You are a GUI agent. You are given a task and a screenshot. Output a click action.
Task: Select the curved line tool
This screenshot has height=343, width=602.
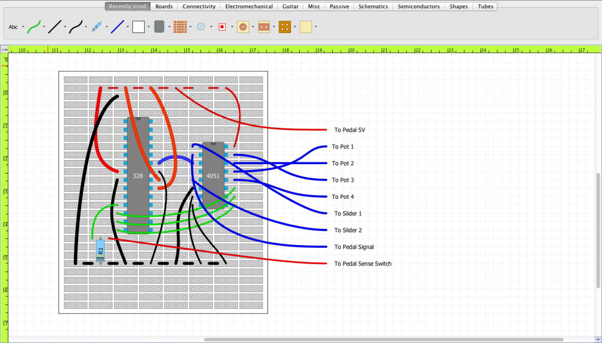[75, 26]
